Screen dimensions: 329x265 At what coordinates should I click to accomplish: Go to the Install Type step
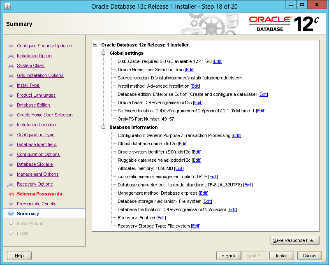28,85
